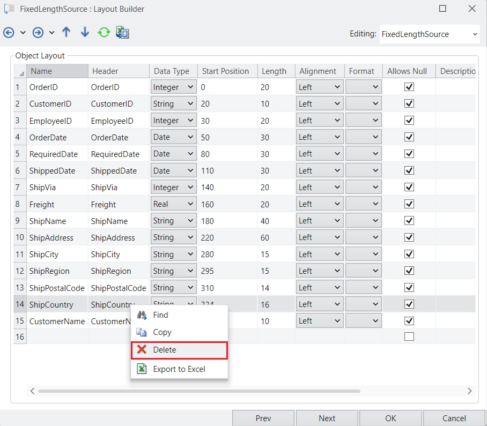Image resolution: width=487 pixels, height=426 pixels.
Task: Select Export to Excel menu entry
Action: (x=179, y=369)
